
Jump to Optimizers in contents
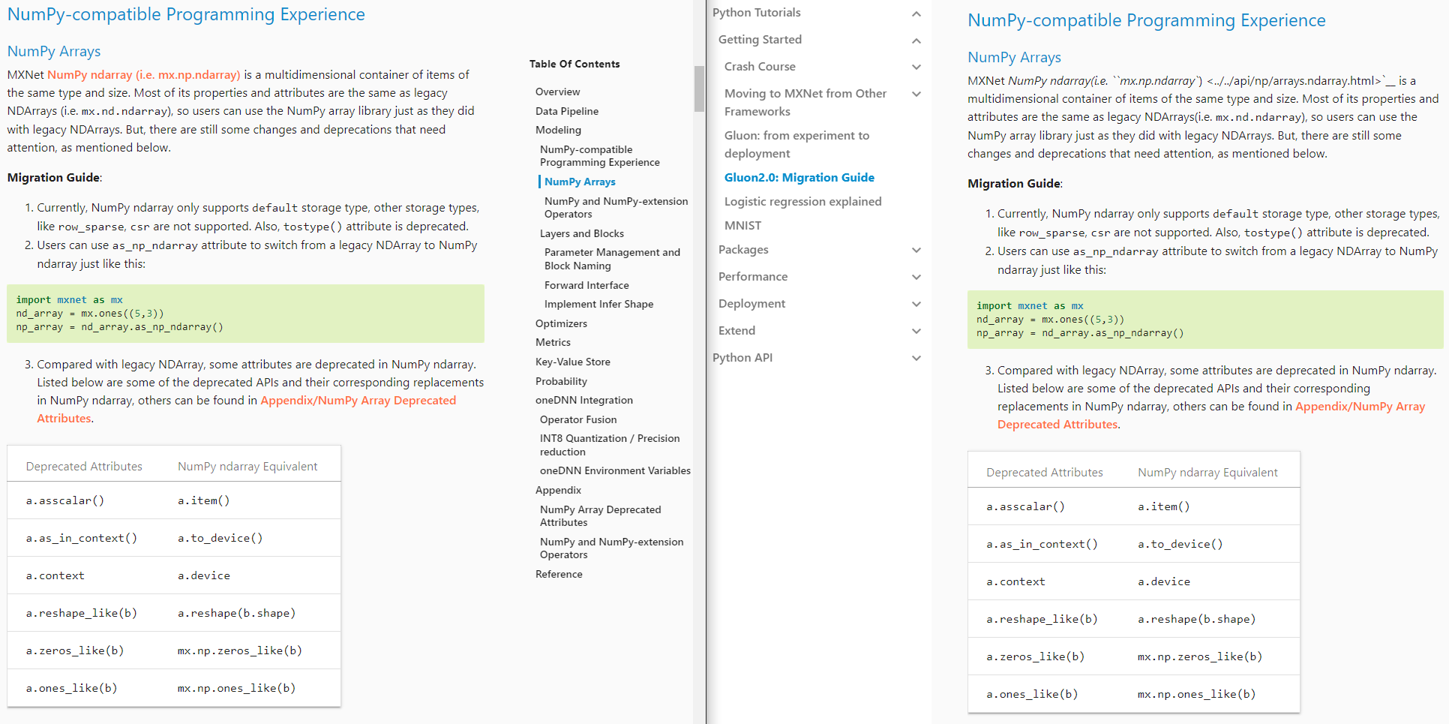[x=561, y=324]
